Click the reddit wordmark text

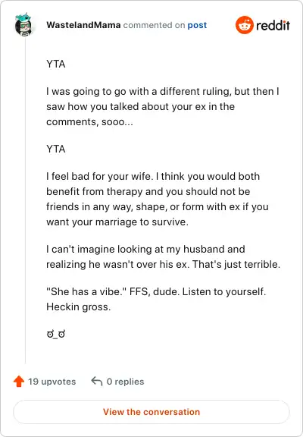coord(273,25)
